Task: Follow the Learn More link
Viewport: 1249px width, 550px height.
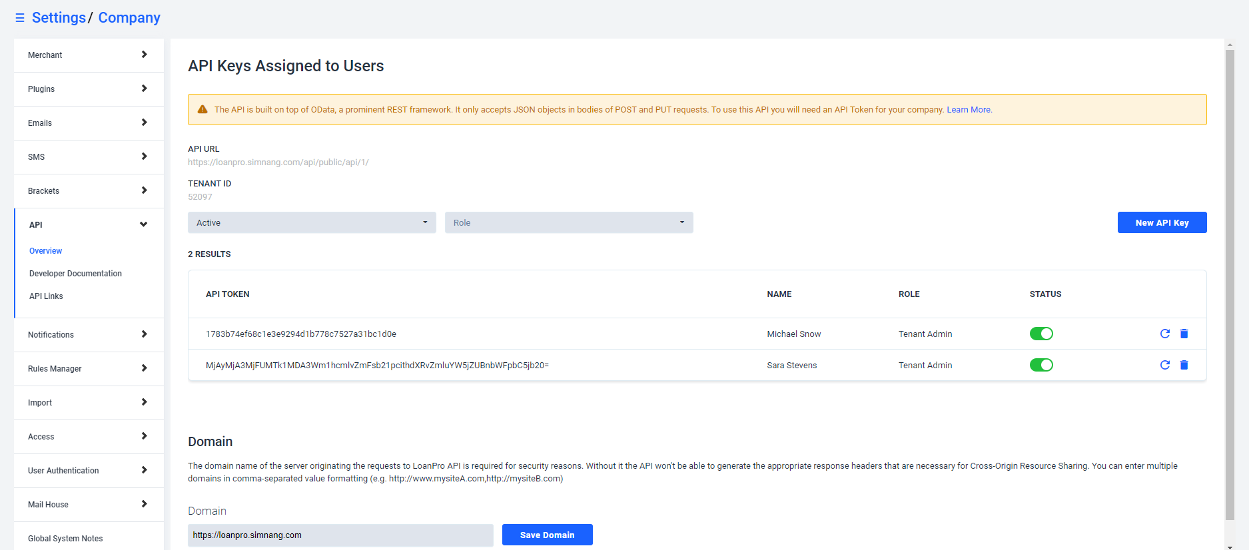Action: click(969, 110)
